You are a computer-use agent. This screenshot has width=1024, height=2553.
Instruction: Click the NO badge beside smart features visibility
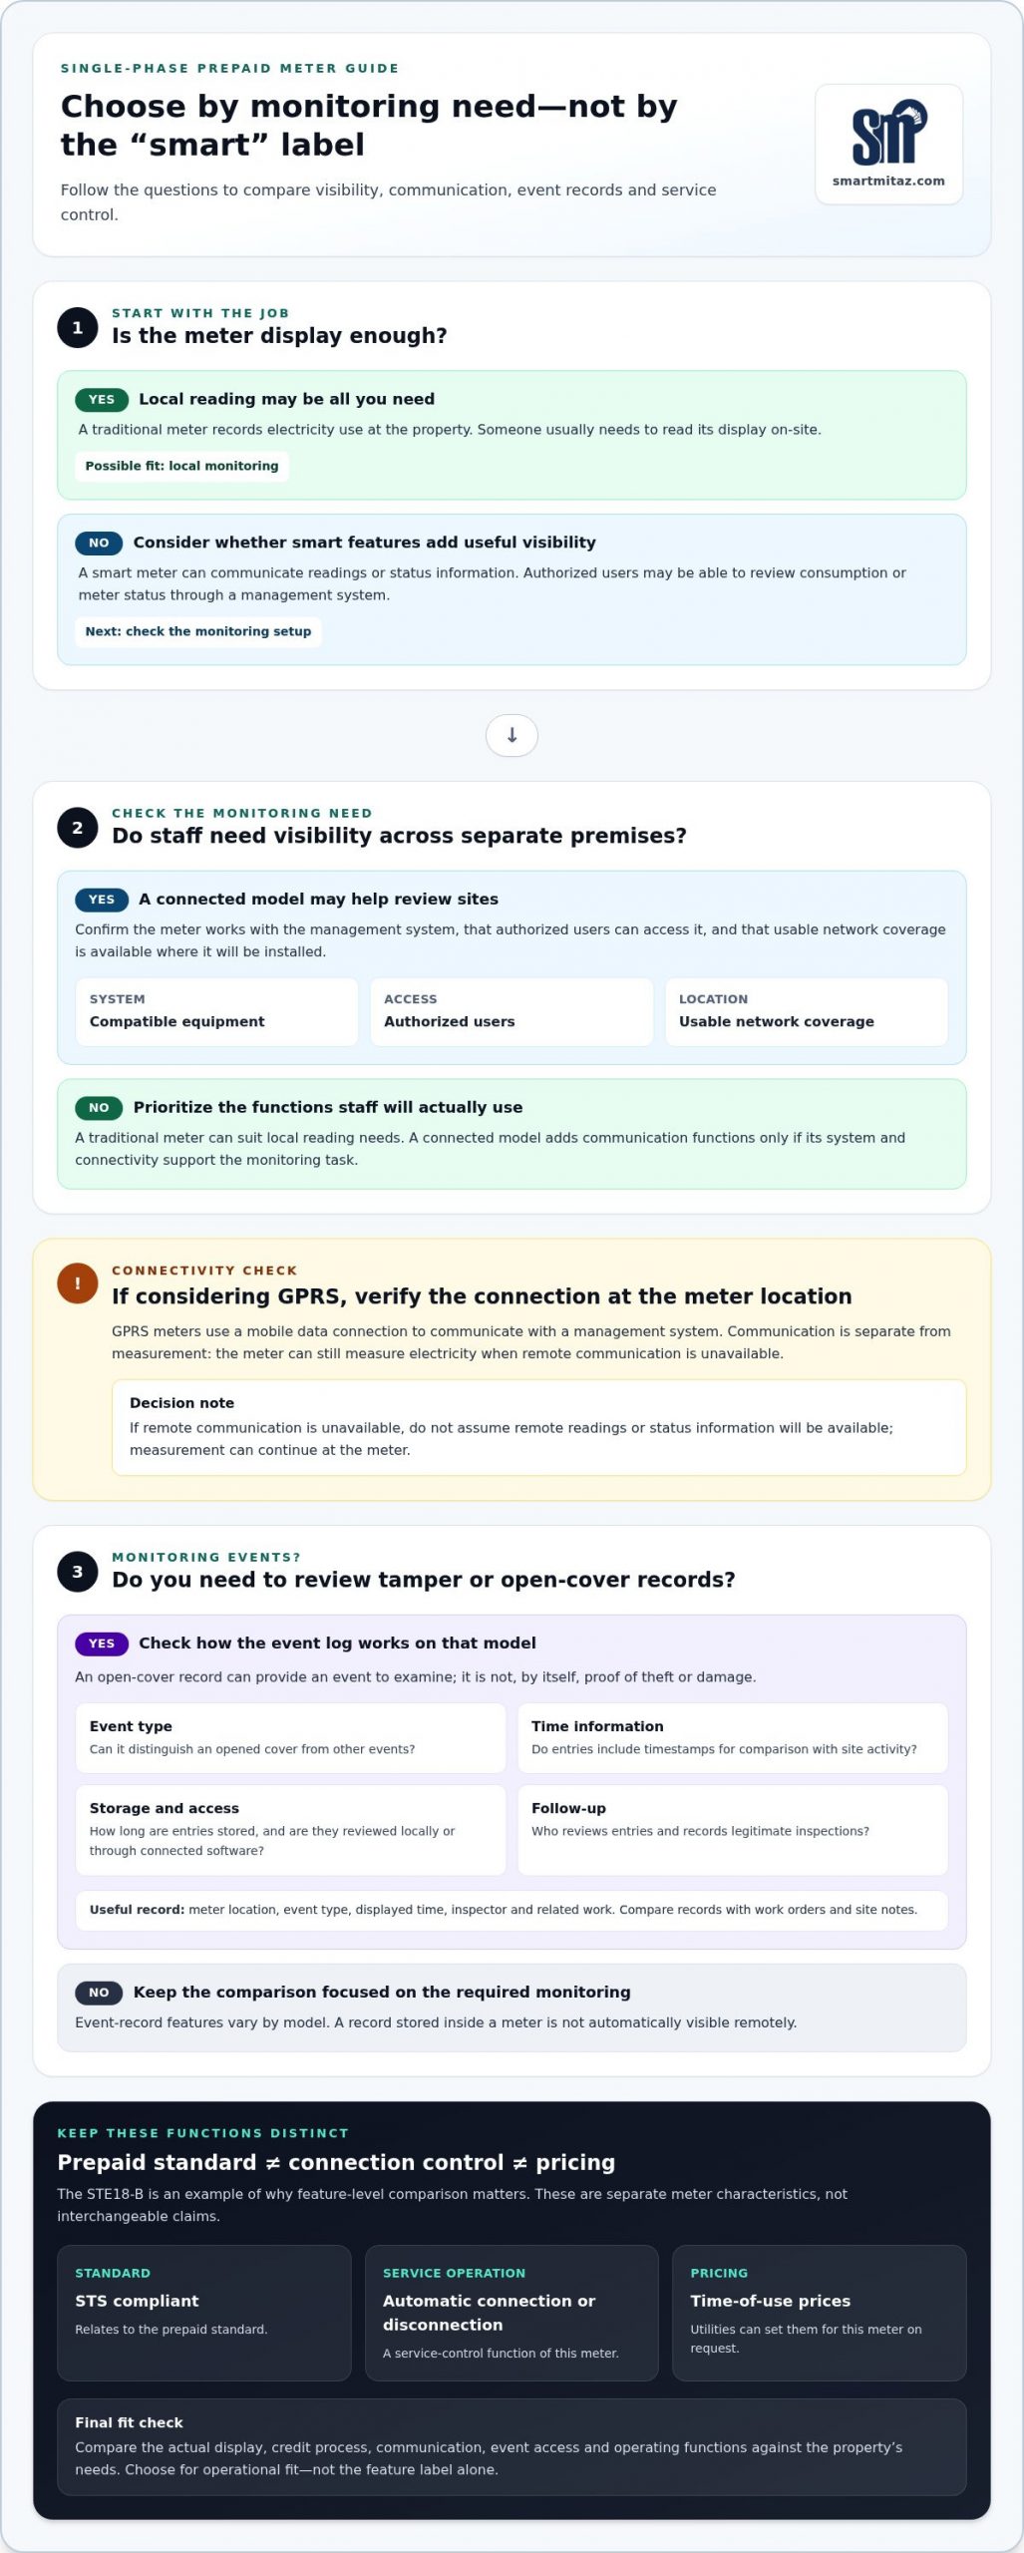click(99, 543)
